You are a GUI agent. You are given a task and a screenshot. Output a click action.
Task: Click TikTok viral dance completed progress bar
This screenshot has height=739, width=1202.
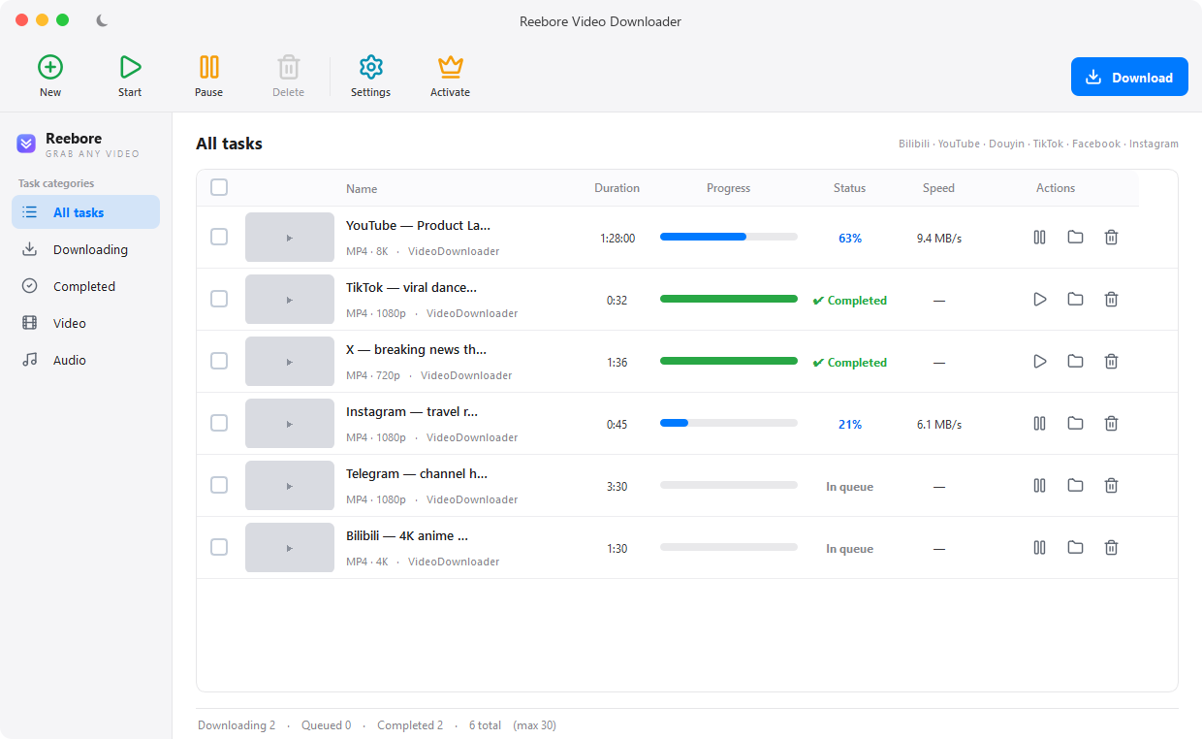coord(729,299)
